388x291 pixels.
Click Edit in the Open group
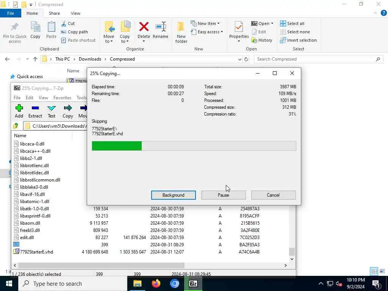point(259,32)
